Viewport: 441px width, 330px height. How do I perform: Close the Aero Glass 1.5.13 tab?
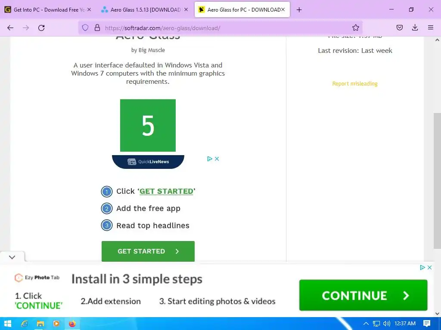point(186,9)
